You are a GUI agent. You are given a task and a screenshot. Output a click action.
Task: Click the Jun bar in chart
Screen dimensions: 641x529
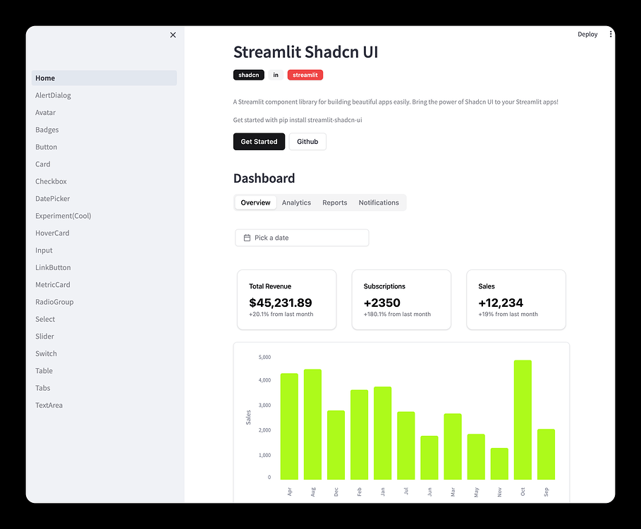pos(429,458)
